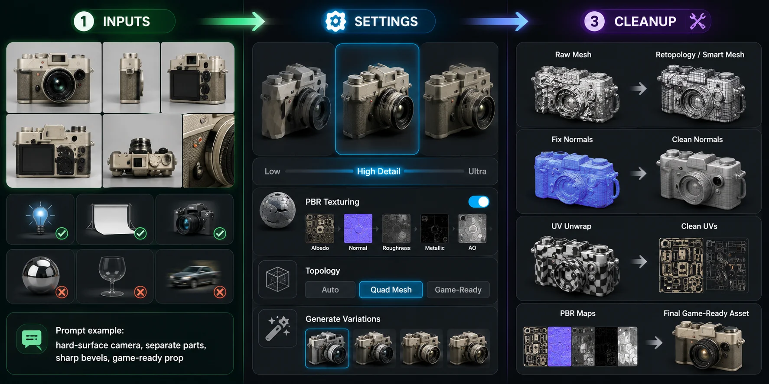Click the green prompt chat bubble icon
Image resolution: width=769 pixels, height=384 pixels.
(32, 339)
